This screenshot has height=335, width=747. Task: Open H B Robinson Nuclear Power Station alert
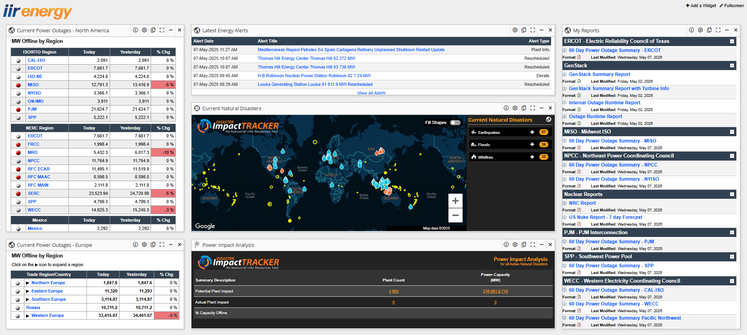[314, 76]
